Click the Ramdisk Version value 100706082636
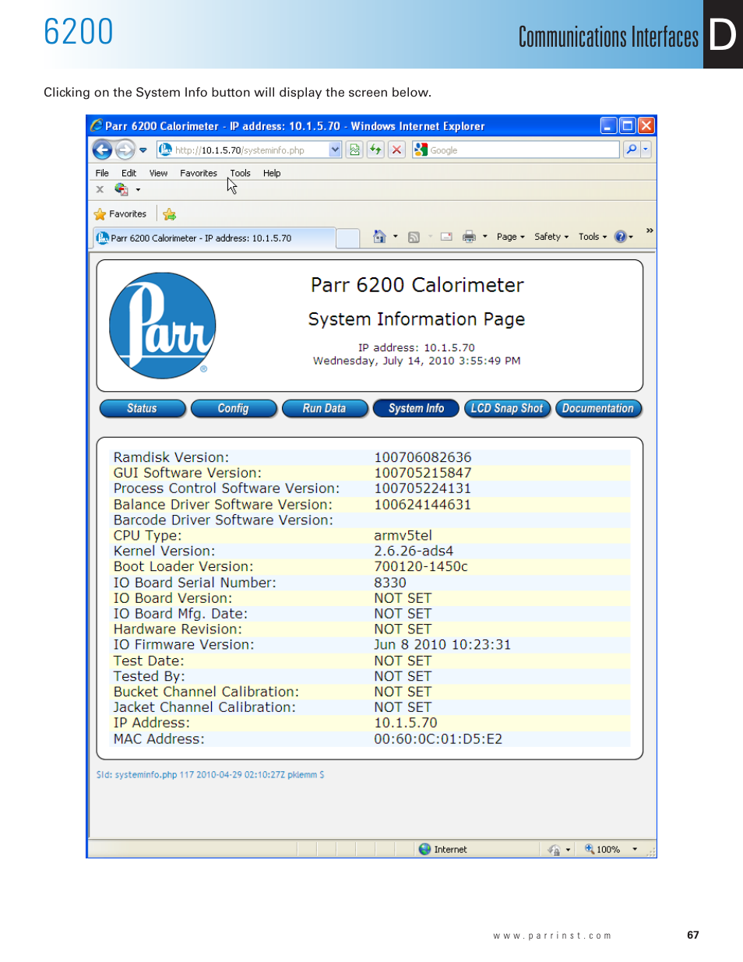Viewport: 743px width, 962px height. [x=423, y=457]
